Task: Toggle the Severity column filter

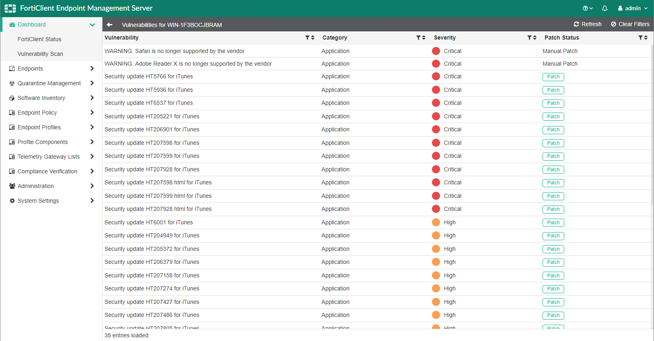Action: tap(529, 38)
